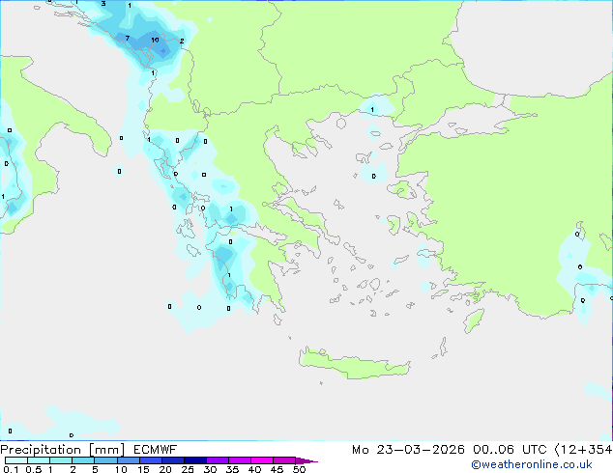Click the map precipitation value 10
The height and width of the screenshot is (473, 613).
[x=155, y=40]
